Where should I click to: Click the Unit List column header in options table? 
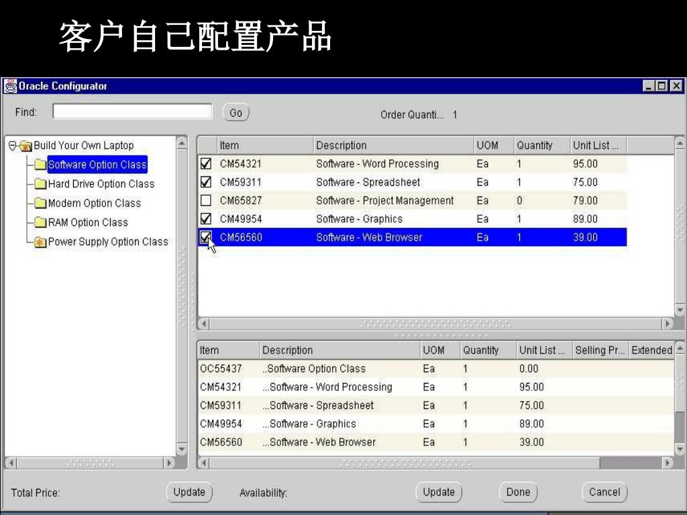pyautogui.click(x=598, y=146)
